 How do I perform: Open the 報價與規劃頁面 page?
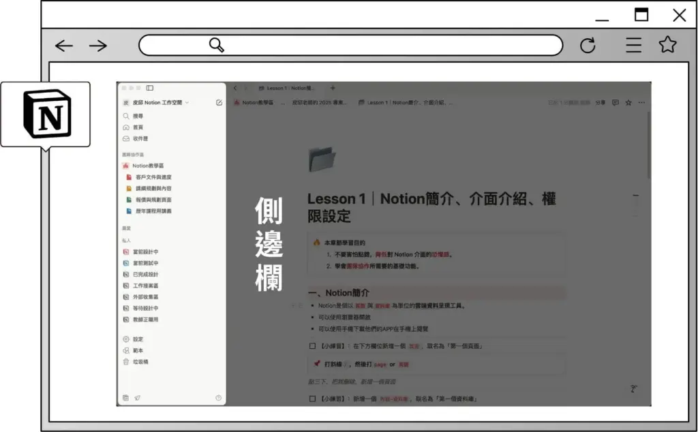coord(149,200)
